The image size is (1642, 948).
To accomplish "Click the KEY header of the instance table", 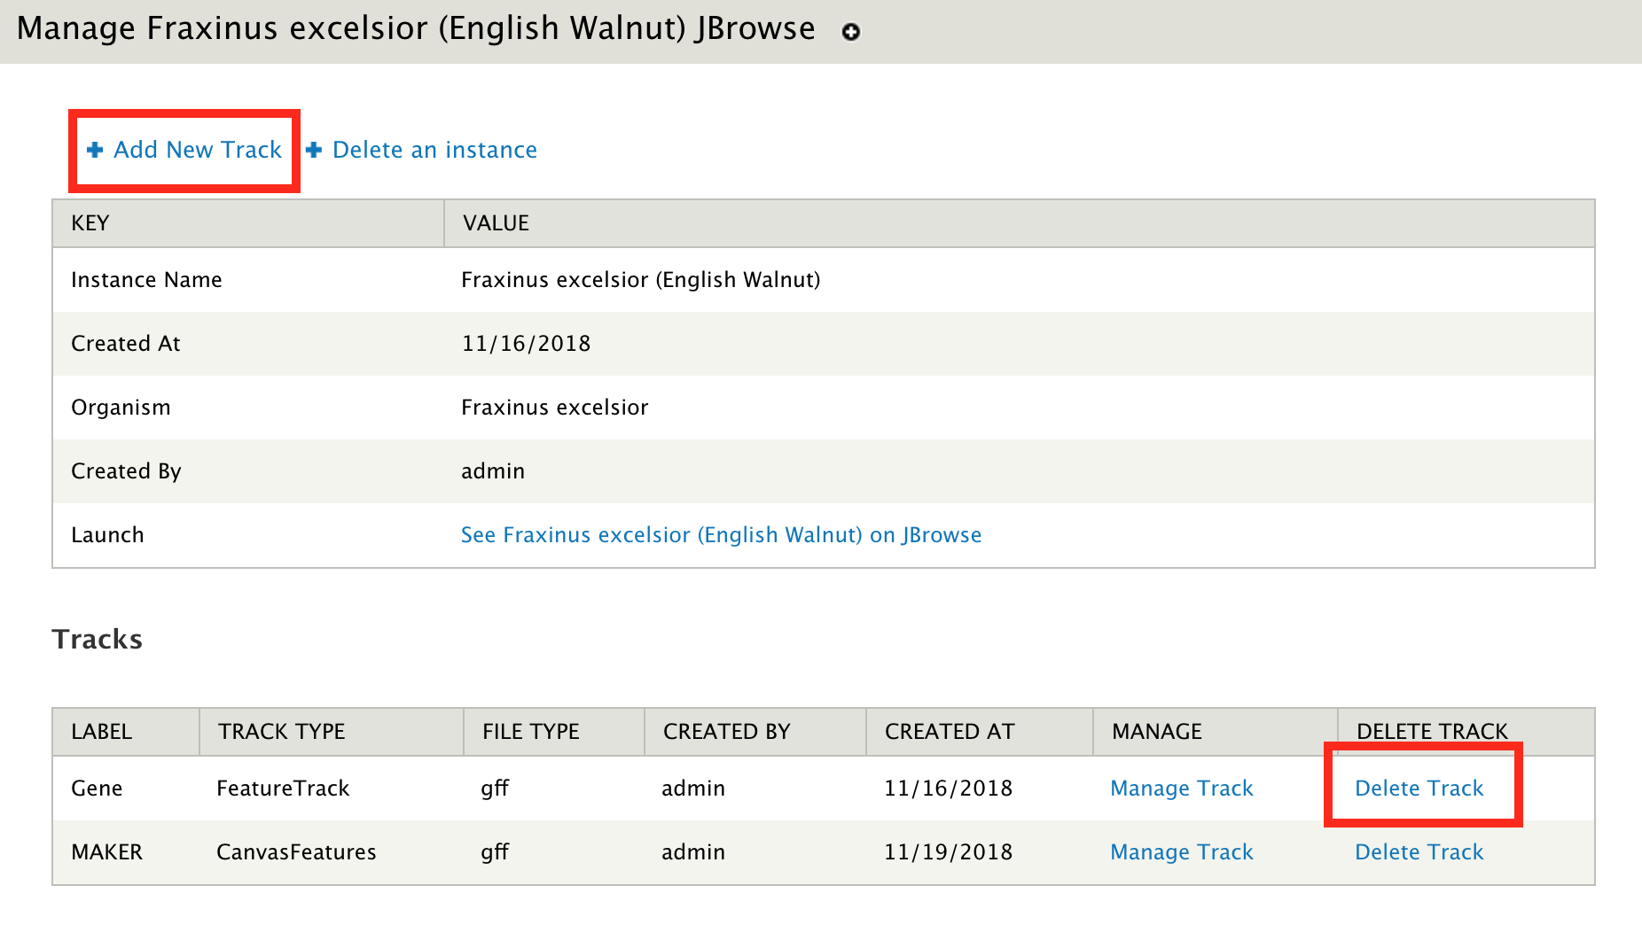I will point(90,223).
